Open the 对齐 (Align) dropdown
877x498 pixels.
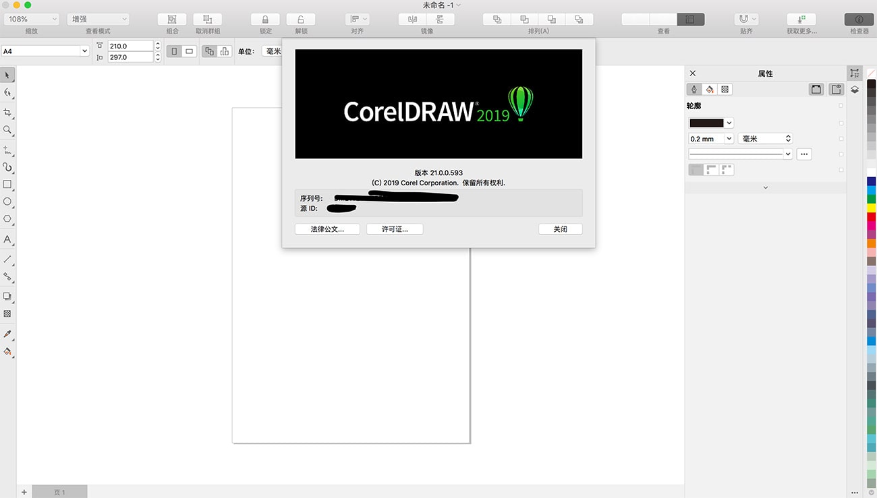(357, 20)
